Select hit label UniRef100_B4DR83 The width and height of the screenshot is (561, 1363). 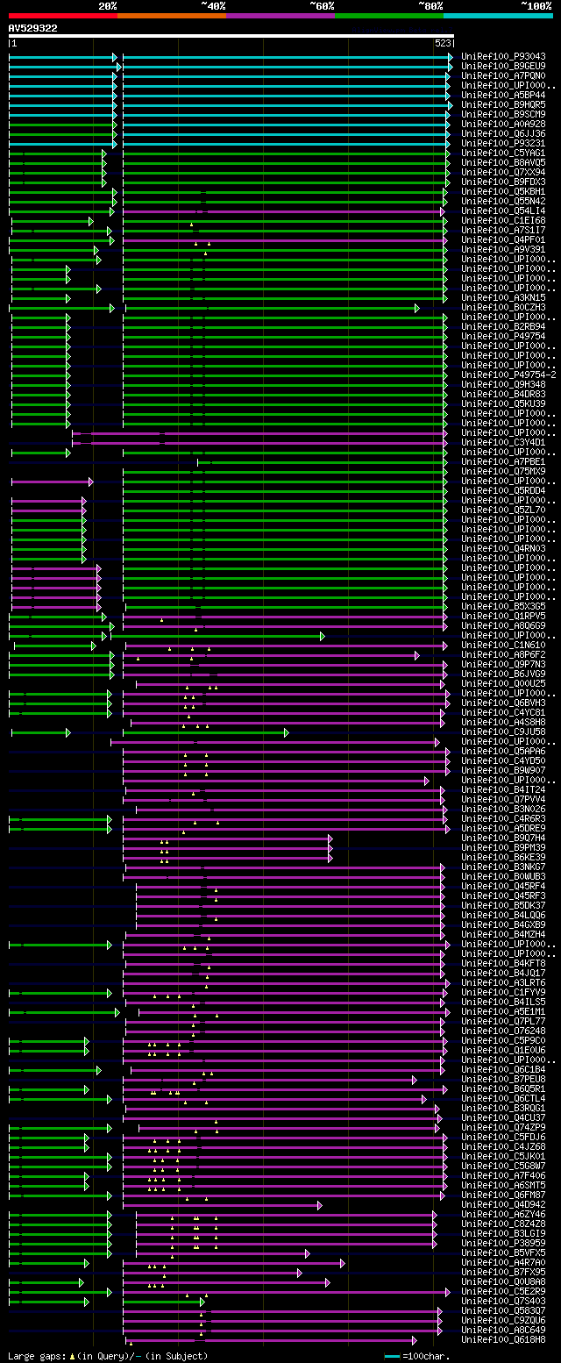click(x=503, y=394)
